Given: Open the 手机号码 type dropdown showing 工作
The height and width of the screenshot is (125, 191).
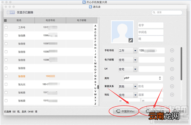Looking at the screenshot, I should click(x=128, y=51).
